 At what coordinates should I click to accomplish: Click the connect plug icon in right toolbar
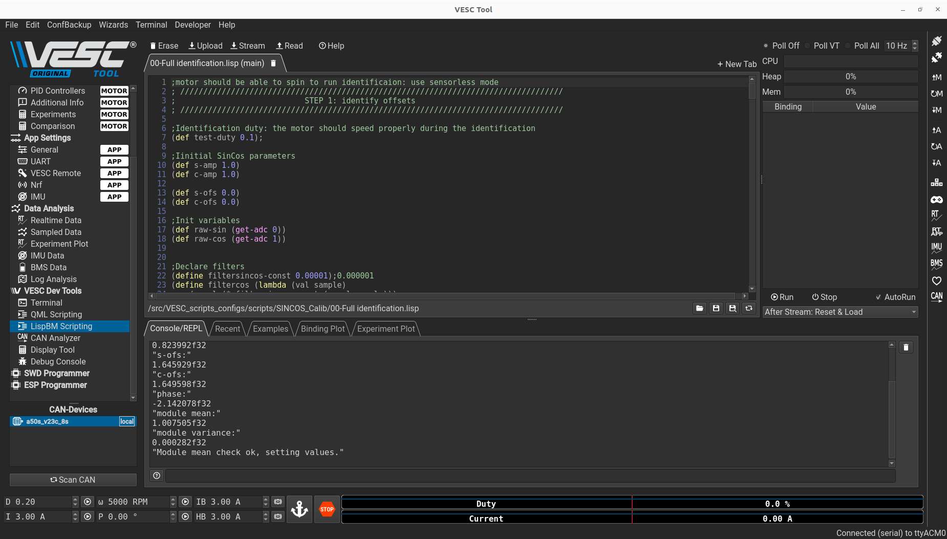coord(936,41)
